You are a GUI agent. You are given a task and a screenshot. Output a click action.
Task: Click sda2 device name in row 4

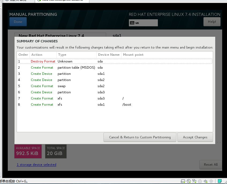pyautogui.click(x=101, y=80)
